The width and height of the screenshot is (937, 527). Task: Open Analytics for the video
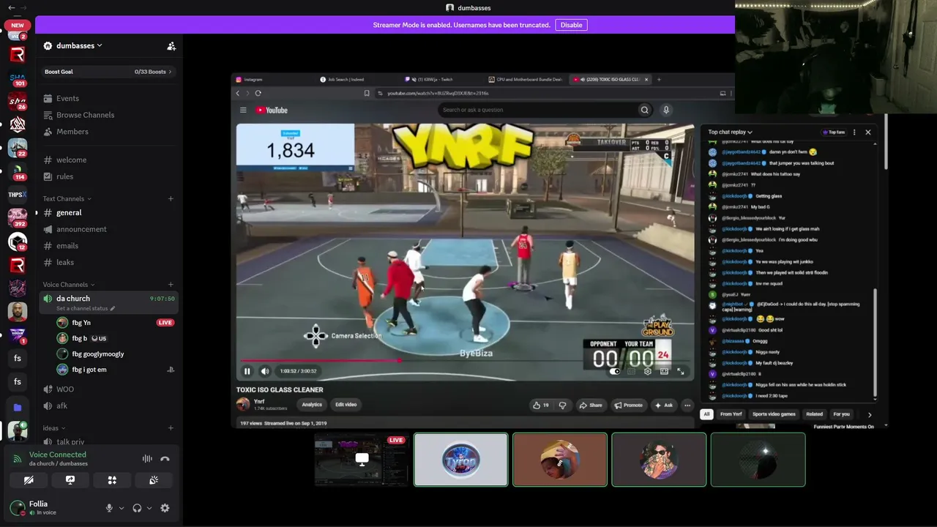(312, 405)
